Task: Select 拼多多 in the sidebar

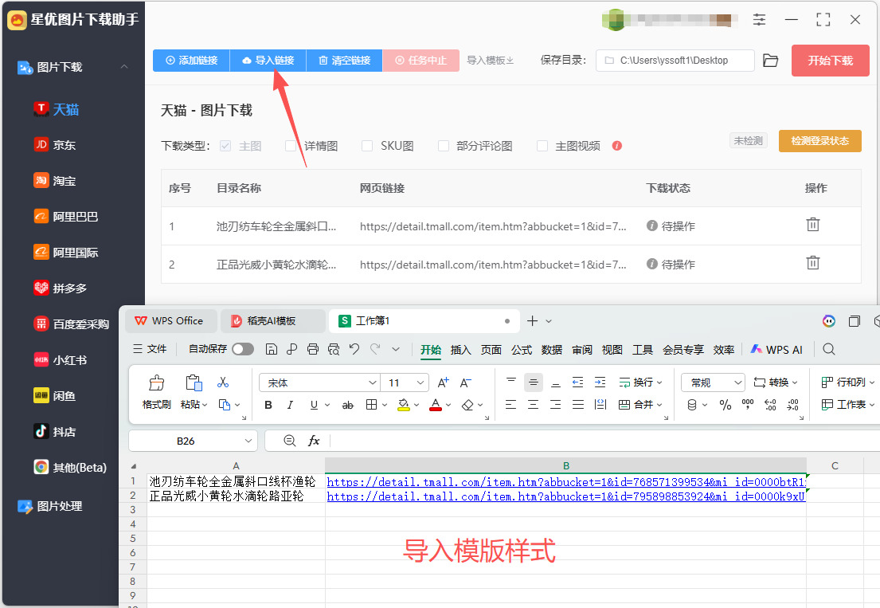Action: (60, 288)
